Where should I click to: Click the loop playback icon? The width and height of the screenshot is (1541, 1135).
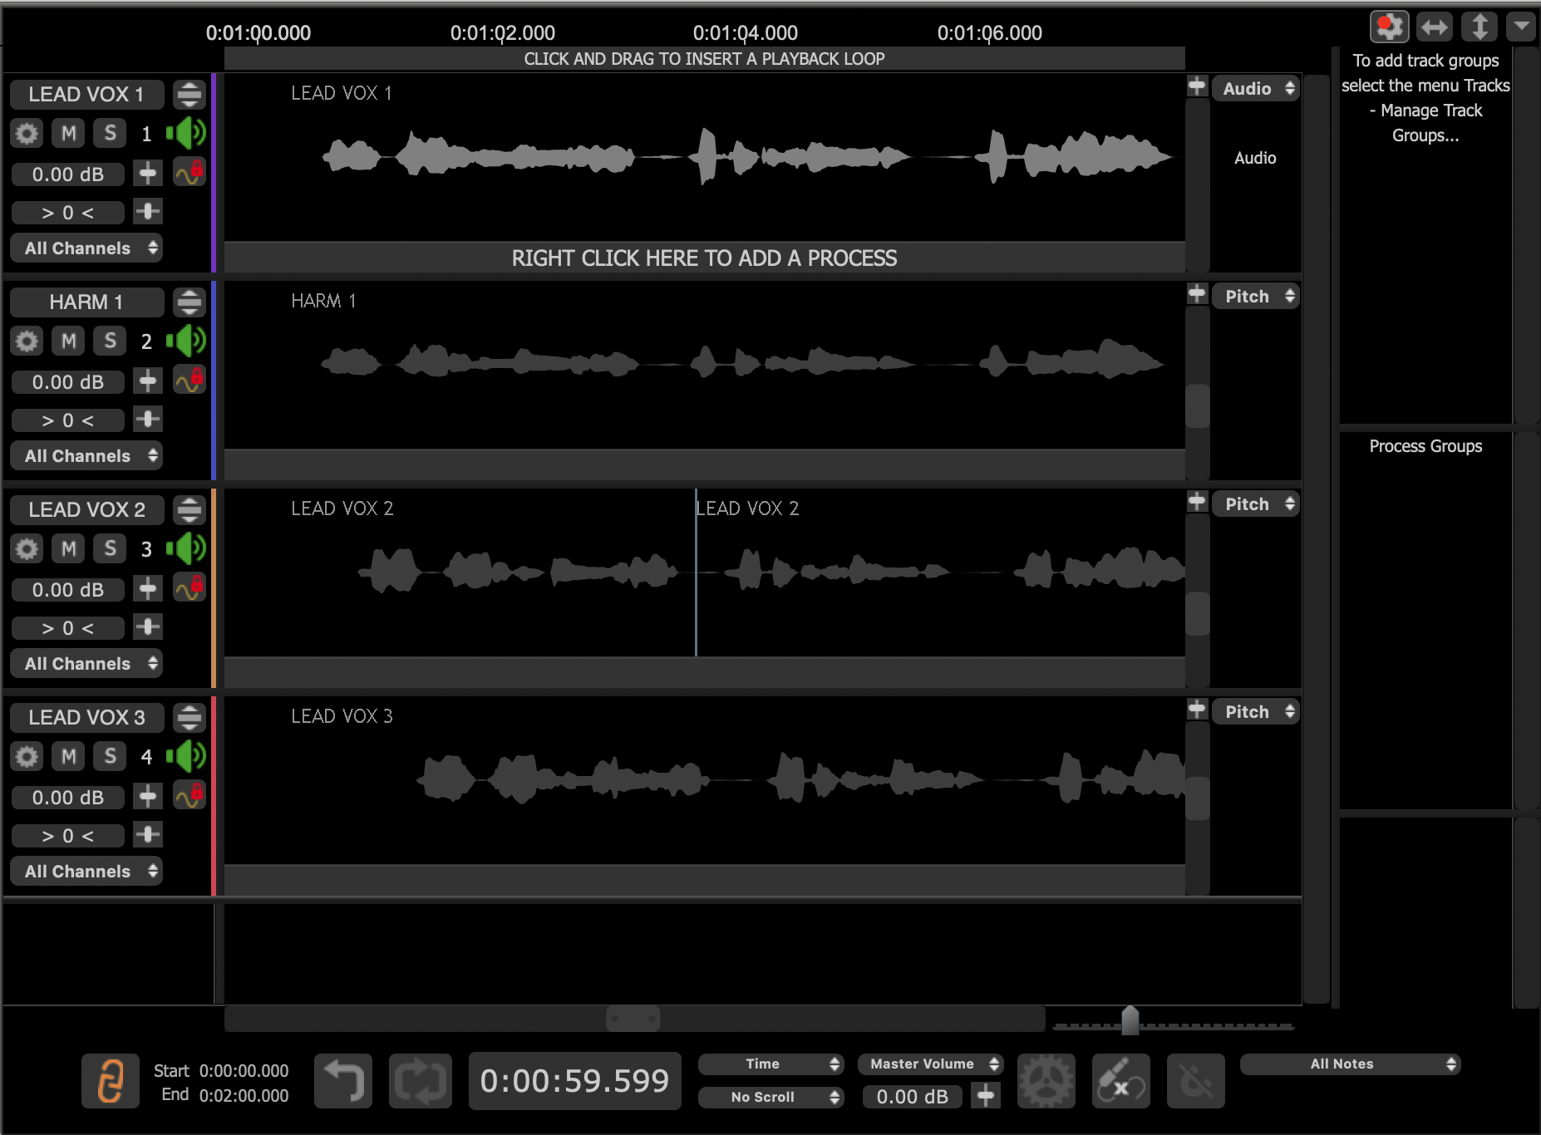(420, 1081)
